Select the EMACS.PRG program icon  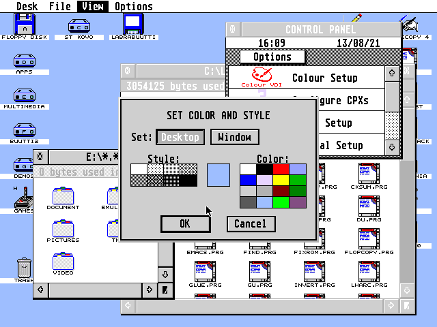click(205, 249)
